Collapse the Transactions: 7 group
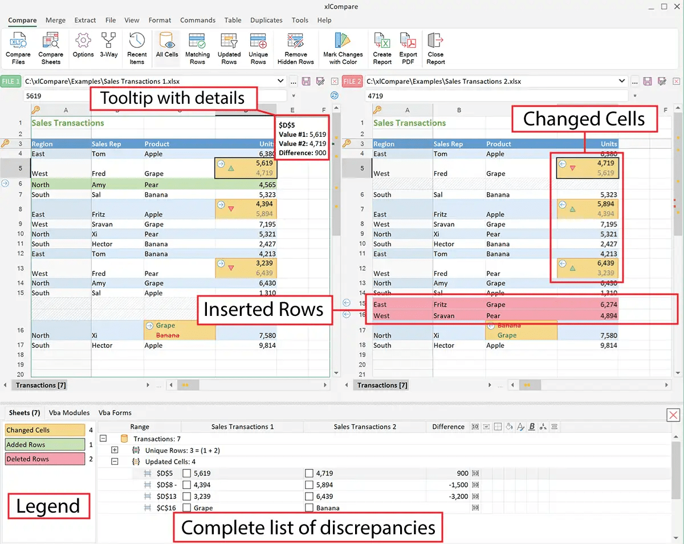 [103, 438]
